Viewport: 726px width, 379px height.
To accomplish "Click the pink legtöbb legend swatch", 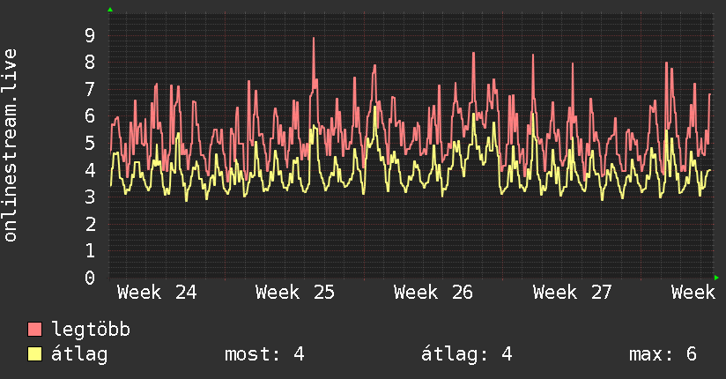I will (34, 329).
